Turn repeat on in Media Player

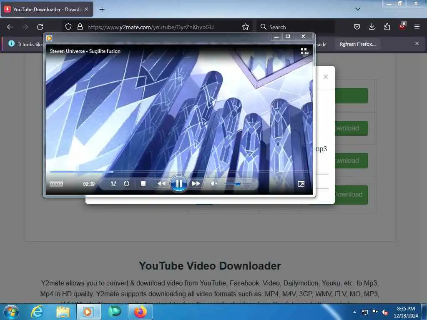[x=126, y=184]
